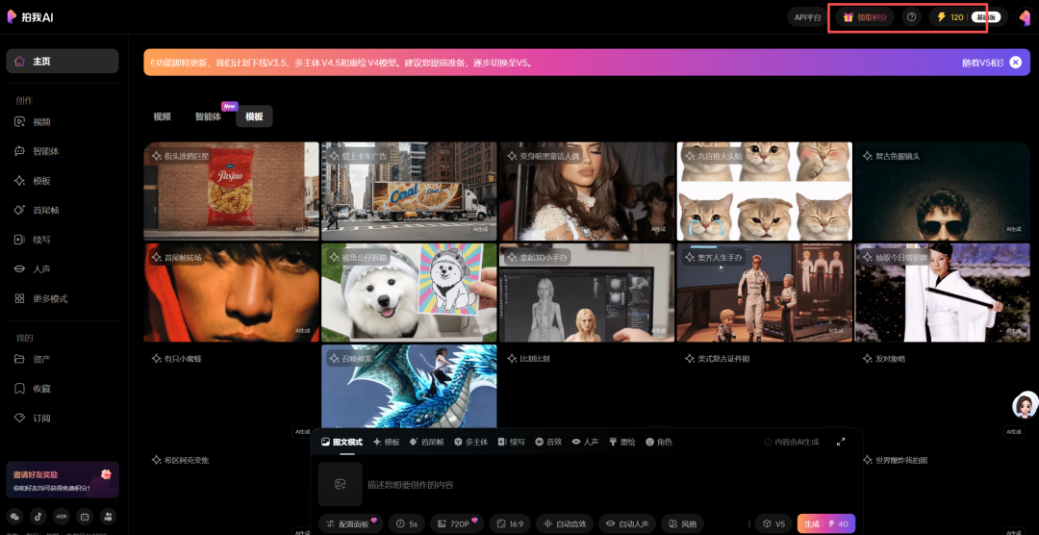This screenshot has height=535, width=1039.
Task: Open the 登上卡车广告 truck template
Action: [x=409, y=191]
